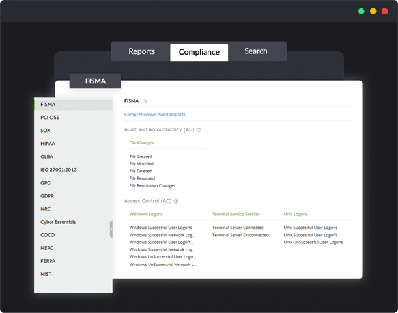Image resolution: width=398 pixels, height=313 pixels.
Task: Open the Search tab
Action: point(256,51)
